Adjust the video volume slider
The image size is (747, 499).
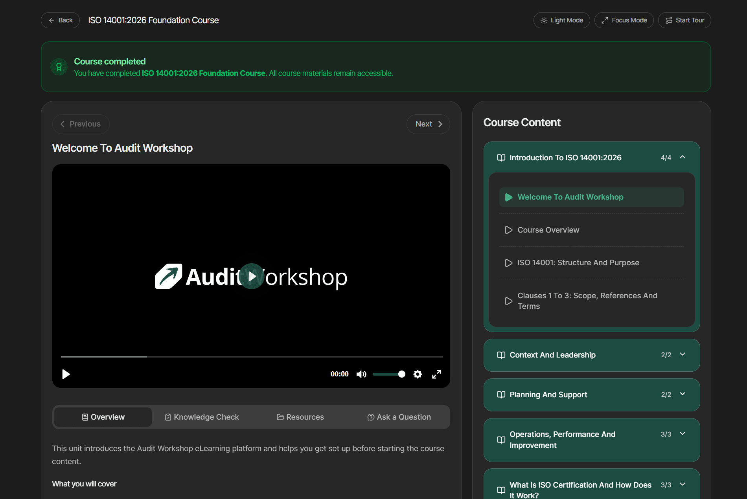click(x=389, y=374)
